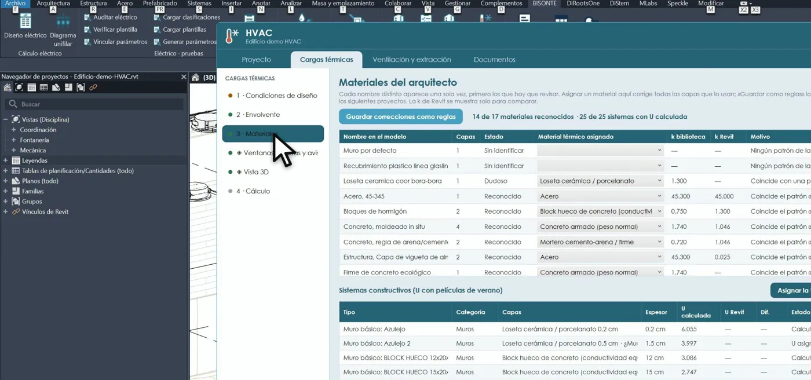Expand the Grupos node

(x=5, y=202)
